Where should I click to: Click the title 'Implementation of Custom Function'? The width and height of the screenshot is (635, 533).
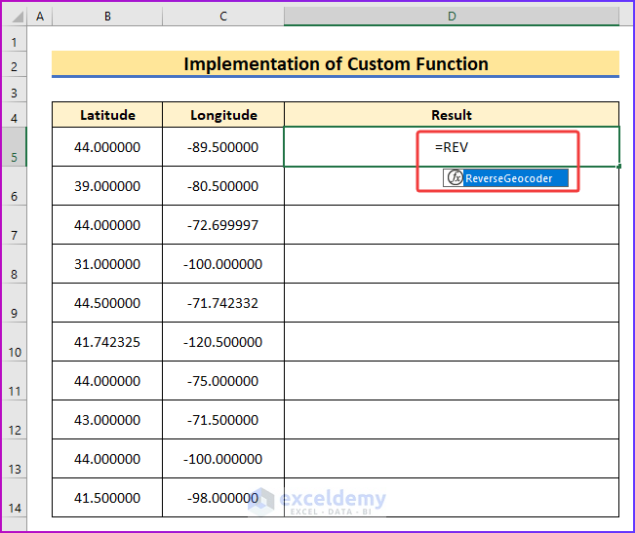(x=336, y=64)
